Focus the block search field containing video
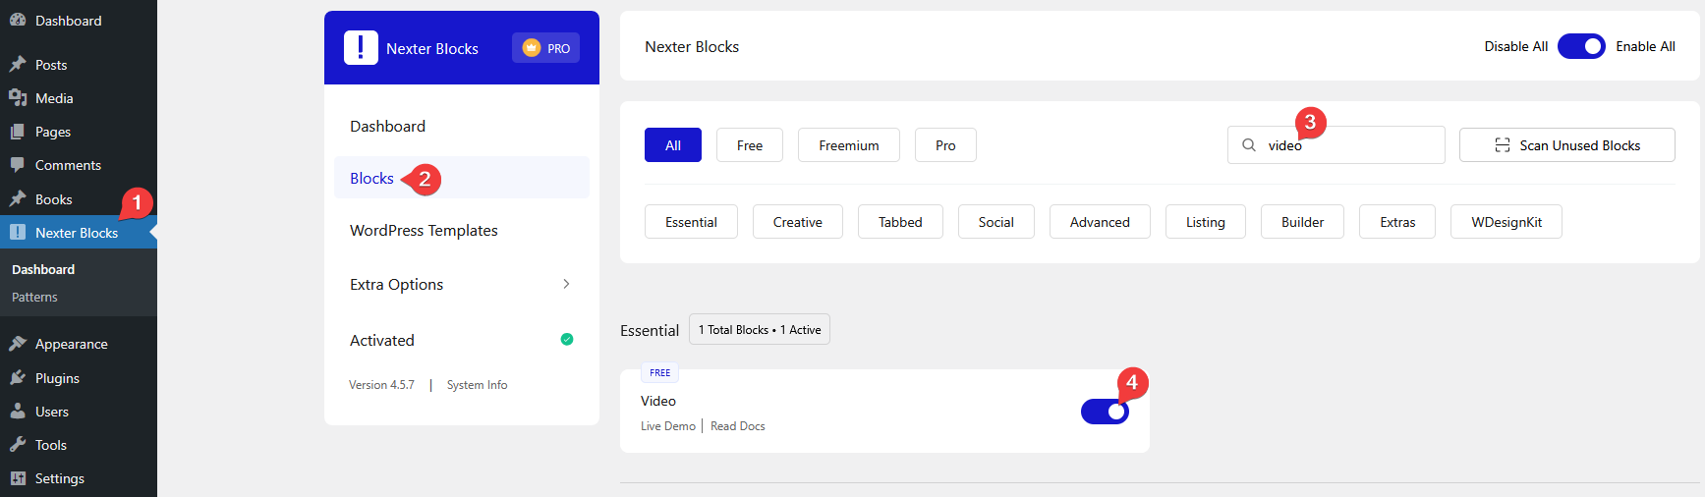 (1336, 145)
